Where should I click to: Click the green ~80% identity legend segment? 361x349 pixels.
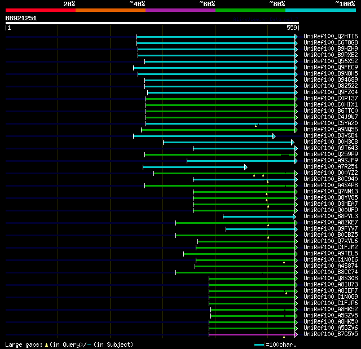click(x=250, y=10)
